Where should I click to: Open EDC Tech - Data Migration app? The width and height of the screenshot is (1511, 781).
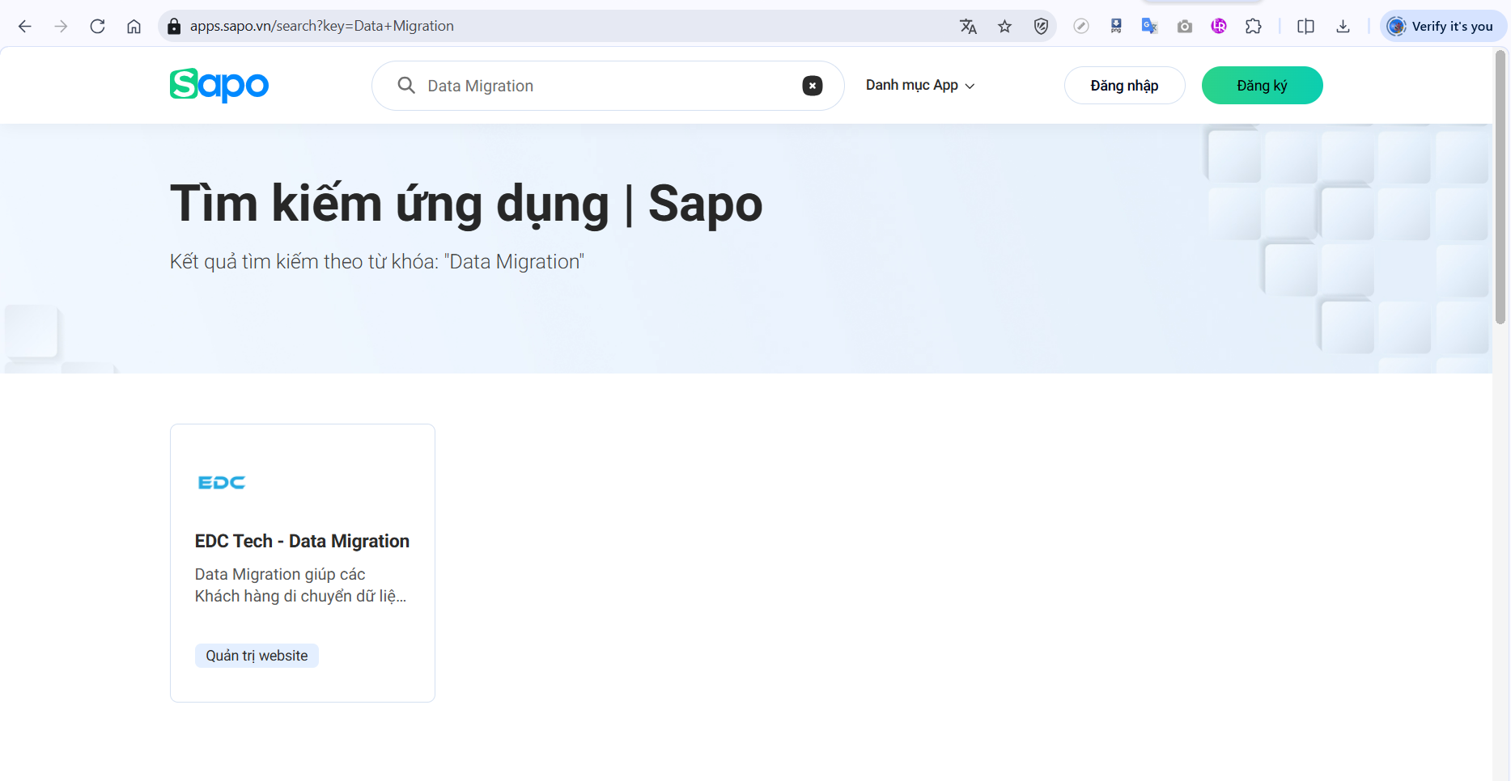302,541
